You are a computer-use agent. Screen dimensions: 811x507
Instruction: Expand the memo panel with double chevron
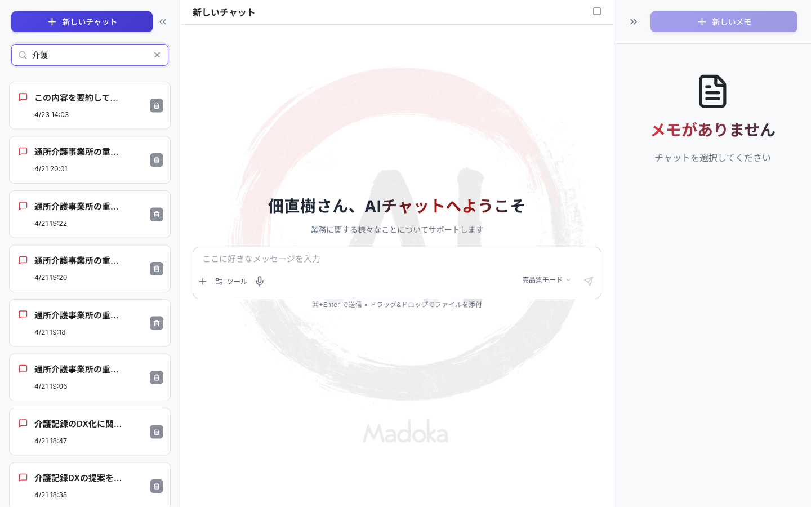point(634,21)
